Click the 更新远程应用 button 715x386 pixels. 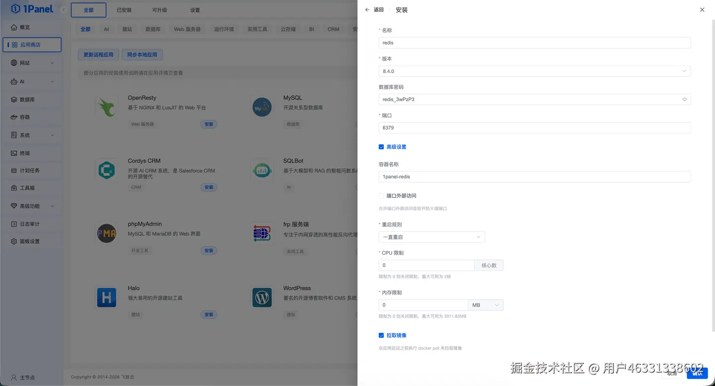click(x=98, y=55)
